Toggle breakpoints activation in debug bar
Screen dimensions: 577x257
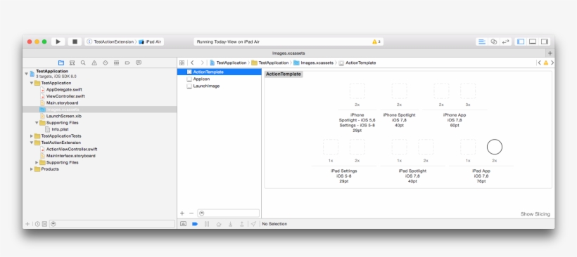click(195, 224)
